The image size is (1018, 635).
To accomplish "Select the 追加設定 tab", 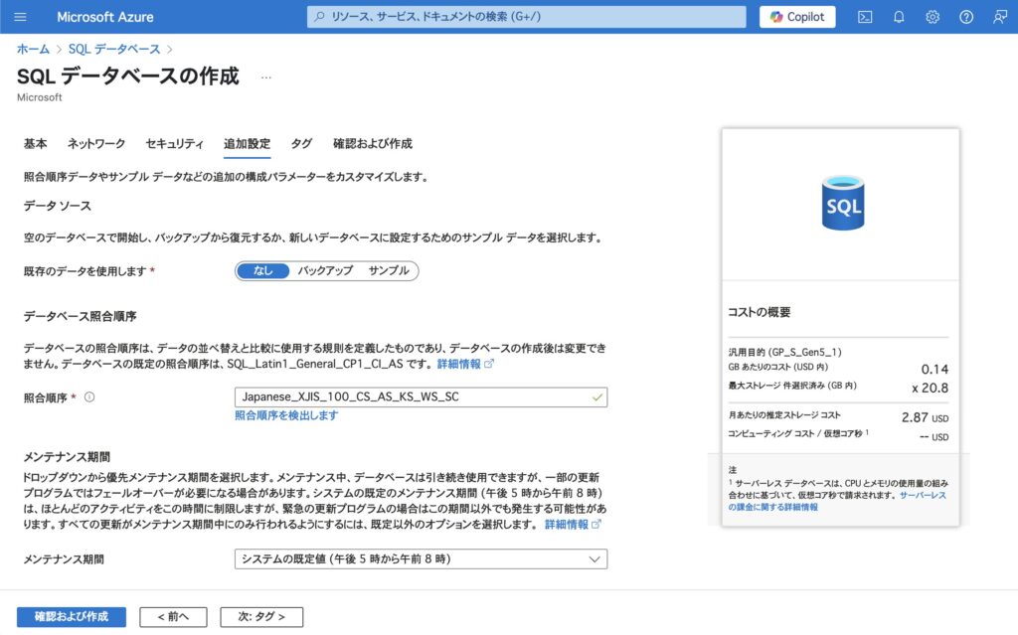I will pyautogui.click(x=247, y=143).
